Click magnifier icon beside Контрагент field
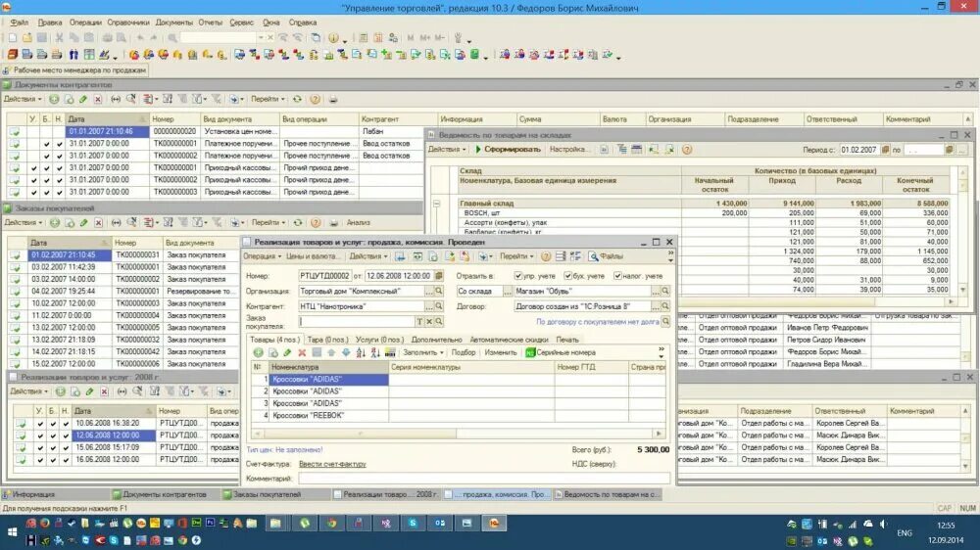980x550 pixels. coord(439,306)
